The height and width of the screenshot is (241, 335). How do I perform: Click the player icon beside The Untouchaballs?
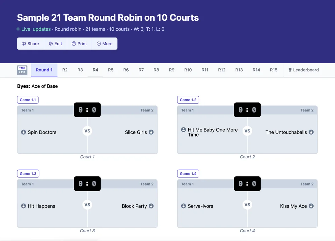coord(312,132)
